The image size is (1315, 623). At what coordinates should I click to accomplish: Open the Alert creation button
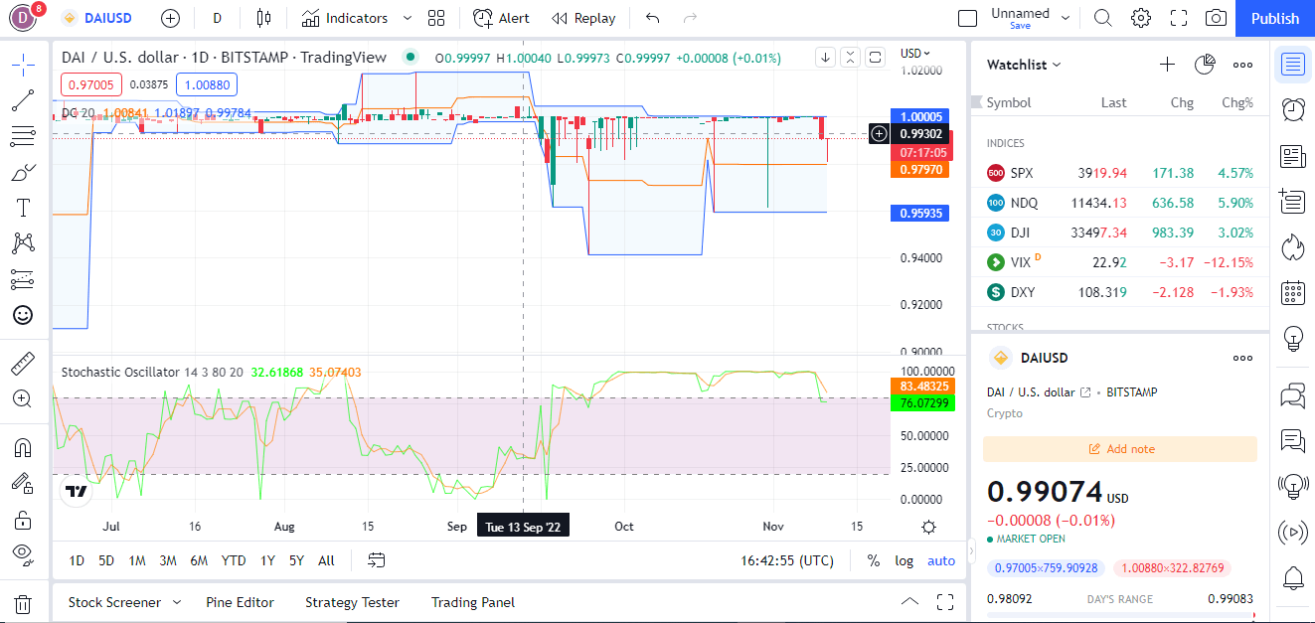point(501,18)
